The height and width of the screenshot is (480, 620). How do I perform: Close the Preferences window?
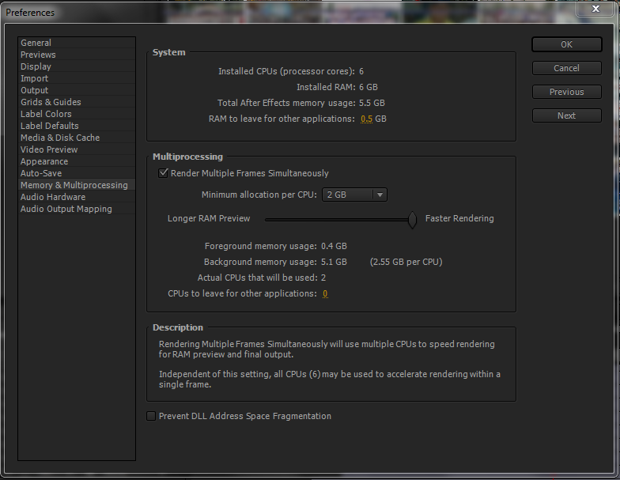(x=595, y=9)
